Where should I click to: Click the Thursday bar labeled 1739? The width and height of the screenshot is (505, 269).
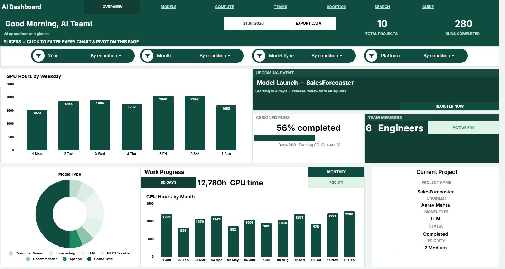(x=132, y=127)
